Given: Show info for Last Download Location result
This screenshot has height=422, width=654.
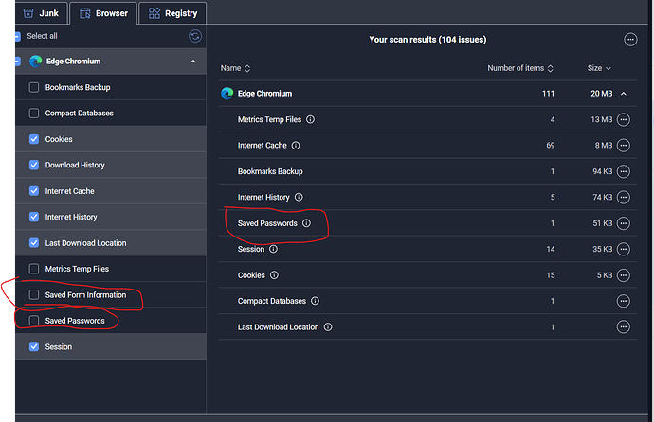Looking at the screenshot, I should 328,326.
